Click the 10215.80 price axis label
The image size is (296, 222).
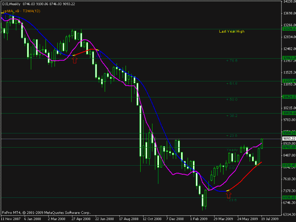point(289,108)
